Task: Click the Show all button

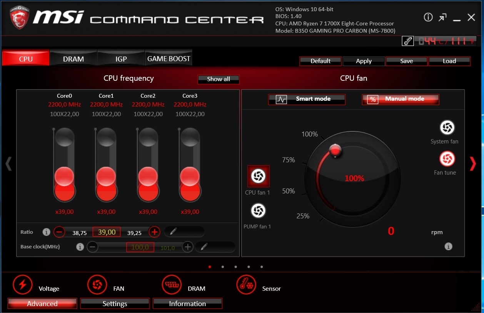Action: coord(219,79)
